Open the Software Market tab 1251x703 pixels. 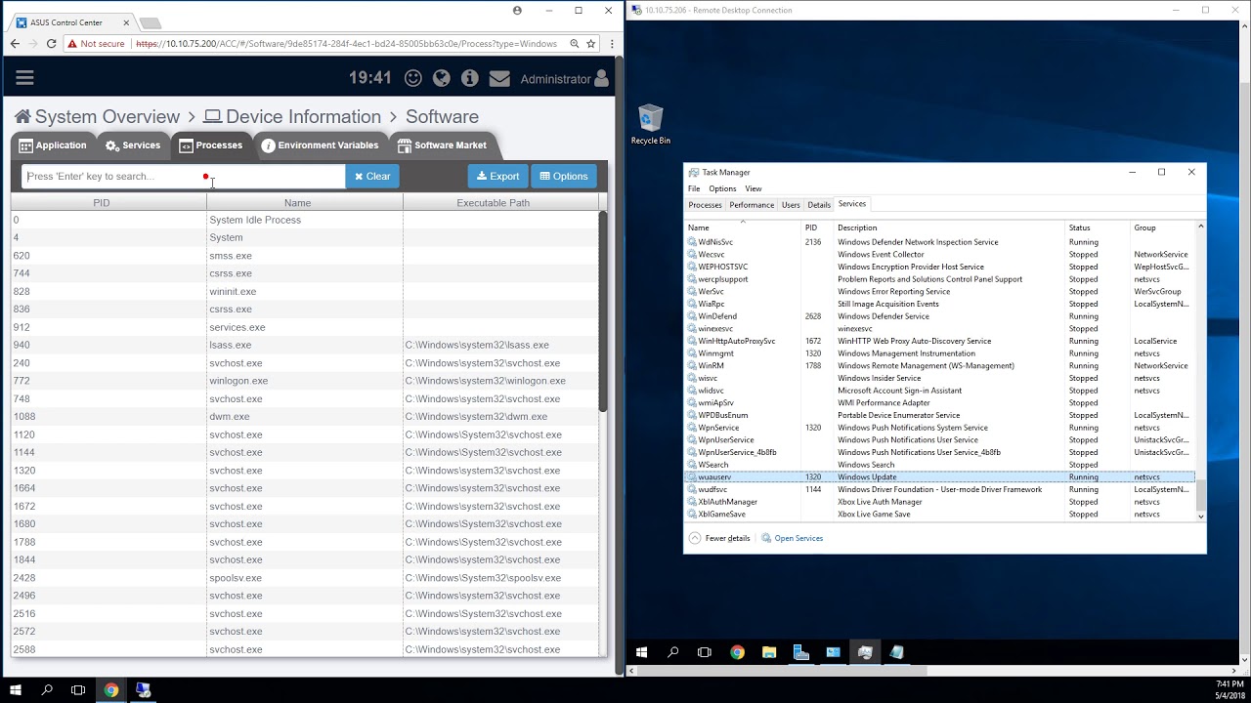coord(442,145)
